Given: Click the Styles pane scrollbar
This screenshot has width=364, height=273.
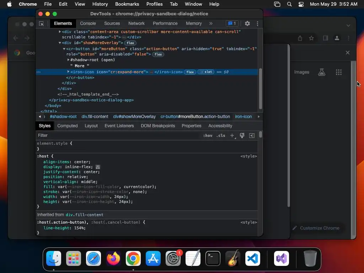Looking at the screenshot, I should (261, 134).
